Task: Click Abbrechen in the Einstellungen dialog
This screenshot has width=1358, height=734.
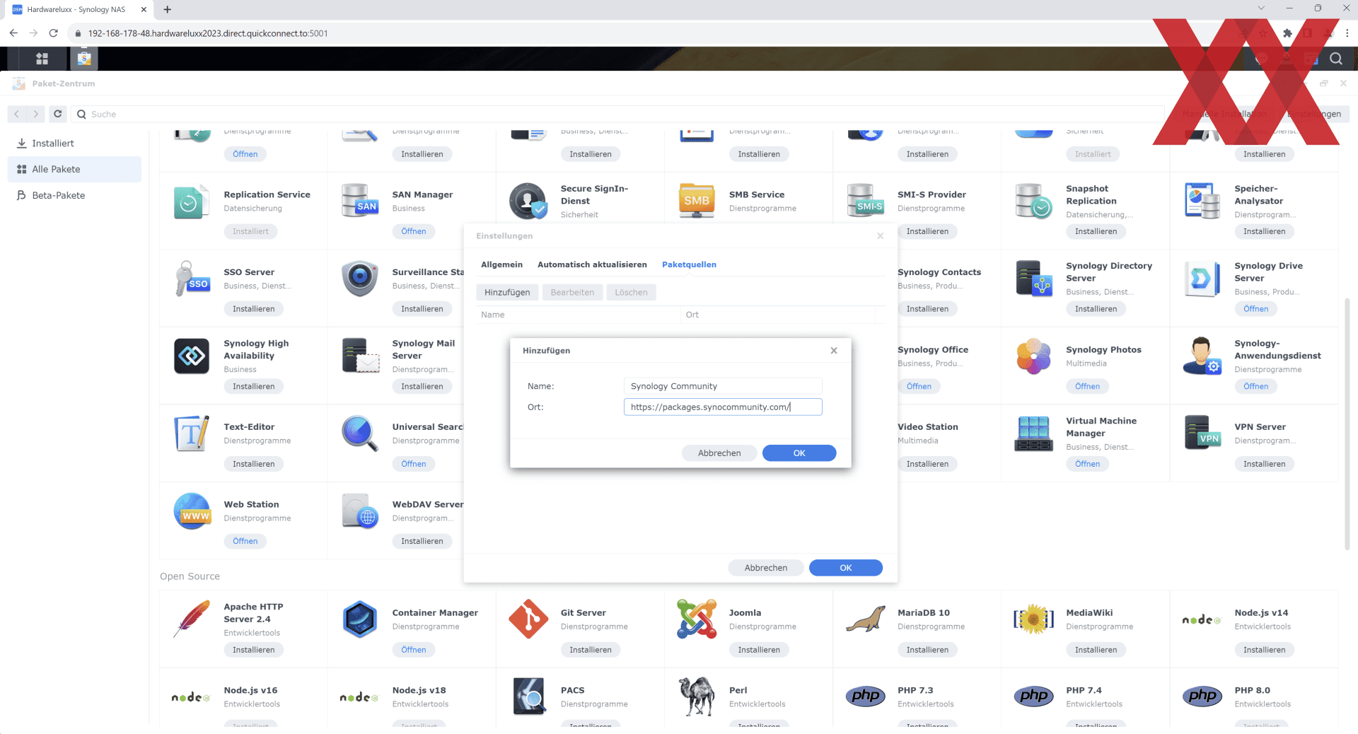Action: click(x=766, y=568)
